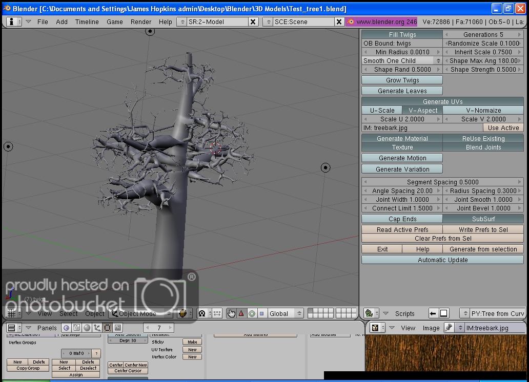Switch to the Logic context pacman icon
Viewport: 529px width, 382px height.
(67, 328)
